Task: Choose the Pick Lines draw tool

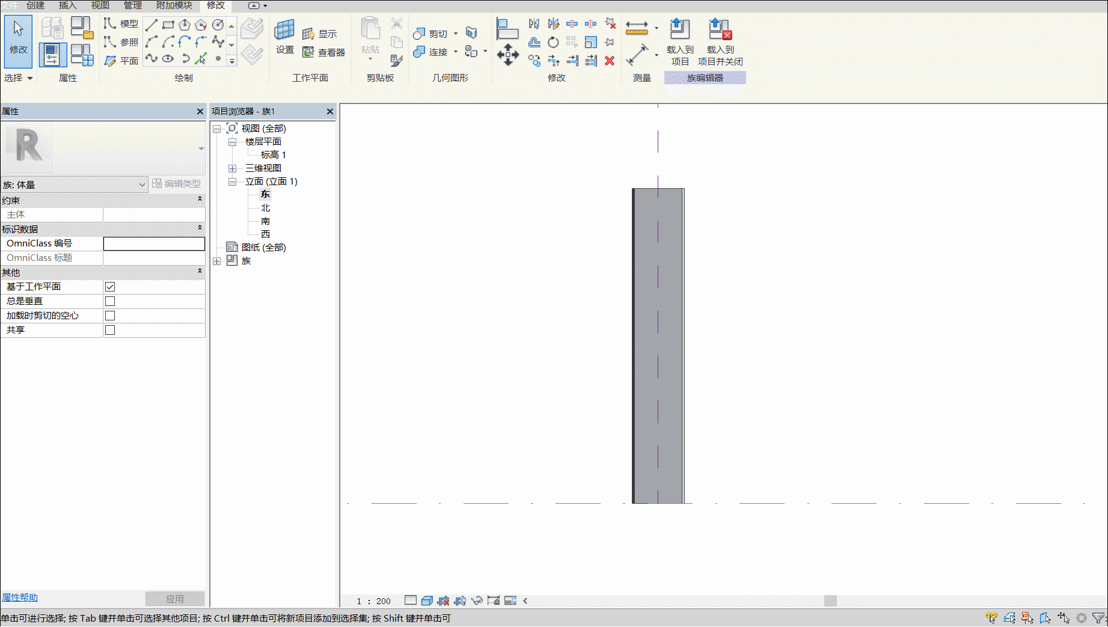Action: coord(201,58)
